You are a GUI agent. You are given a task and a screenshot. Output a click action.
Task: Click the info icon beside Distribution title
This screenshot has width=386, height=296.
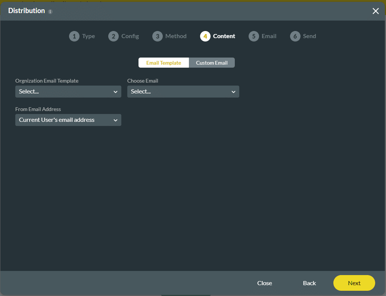tap(50, 12)
